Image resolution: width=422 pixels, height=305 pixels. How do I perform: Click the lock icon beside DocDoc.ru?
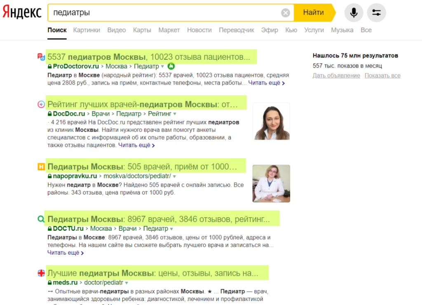49,114
